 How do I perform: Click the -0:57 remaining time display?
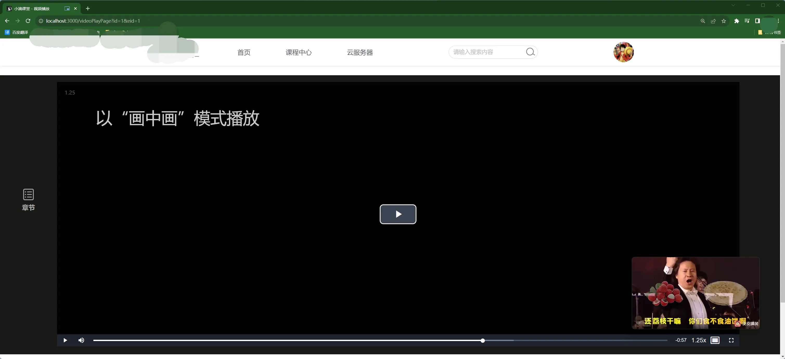(x=681, y=340)
